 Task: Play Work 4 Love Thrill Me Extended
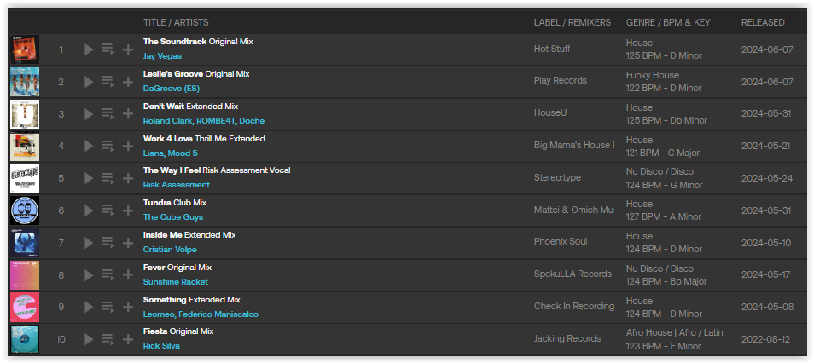89,146
